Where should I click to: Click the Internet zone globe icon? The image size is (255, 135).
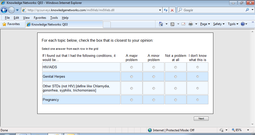(x=150, y=130)
